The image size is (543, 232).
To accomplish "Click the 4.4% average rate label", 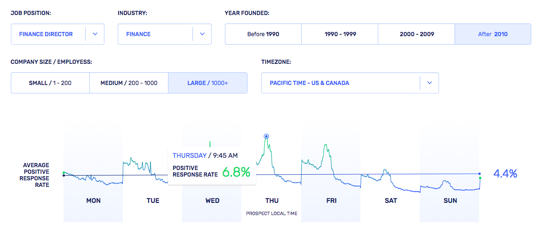I will [505, 174].
